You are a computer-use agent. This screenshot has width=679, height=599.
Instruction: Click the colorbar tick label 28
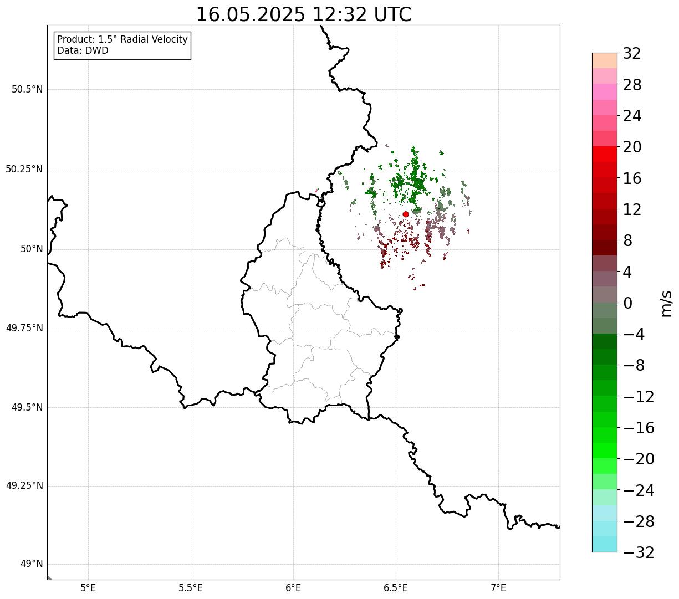(x=632, y=85)
